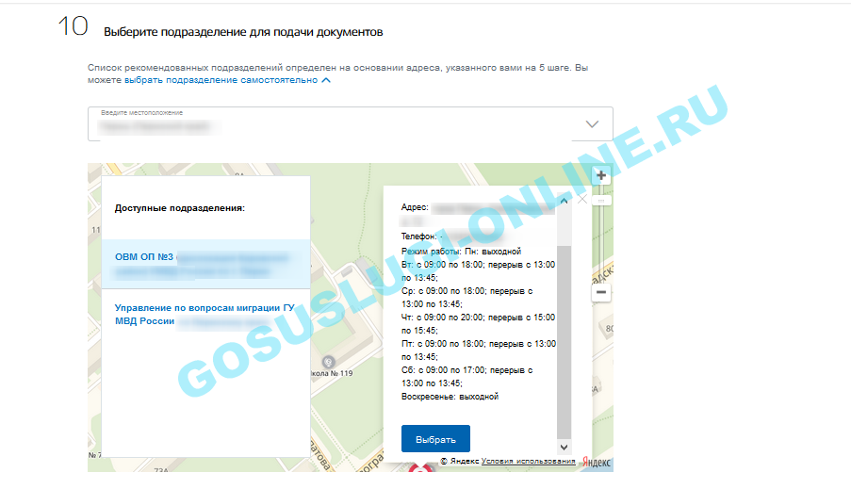Click popup scrollbar down arrow
Screen dimensions: 851x489
coord(564,448)
